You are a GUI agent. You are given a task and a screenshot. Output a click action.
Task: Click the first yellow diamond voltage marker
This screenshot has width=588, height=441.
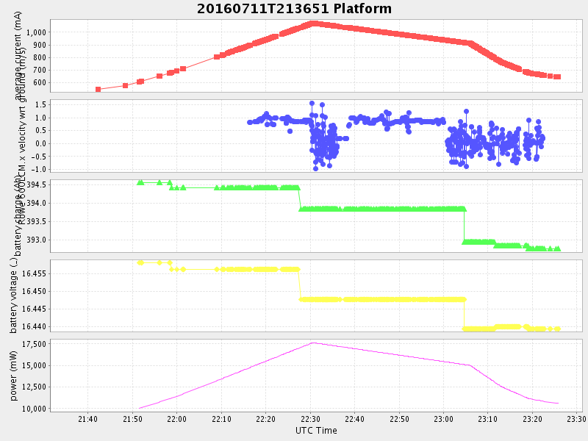coord(140,262)
